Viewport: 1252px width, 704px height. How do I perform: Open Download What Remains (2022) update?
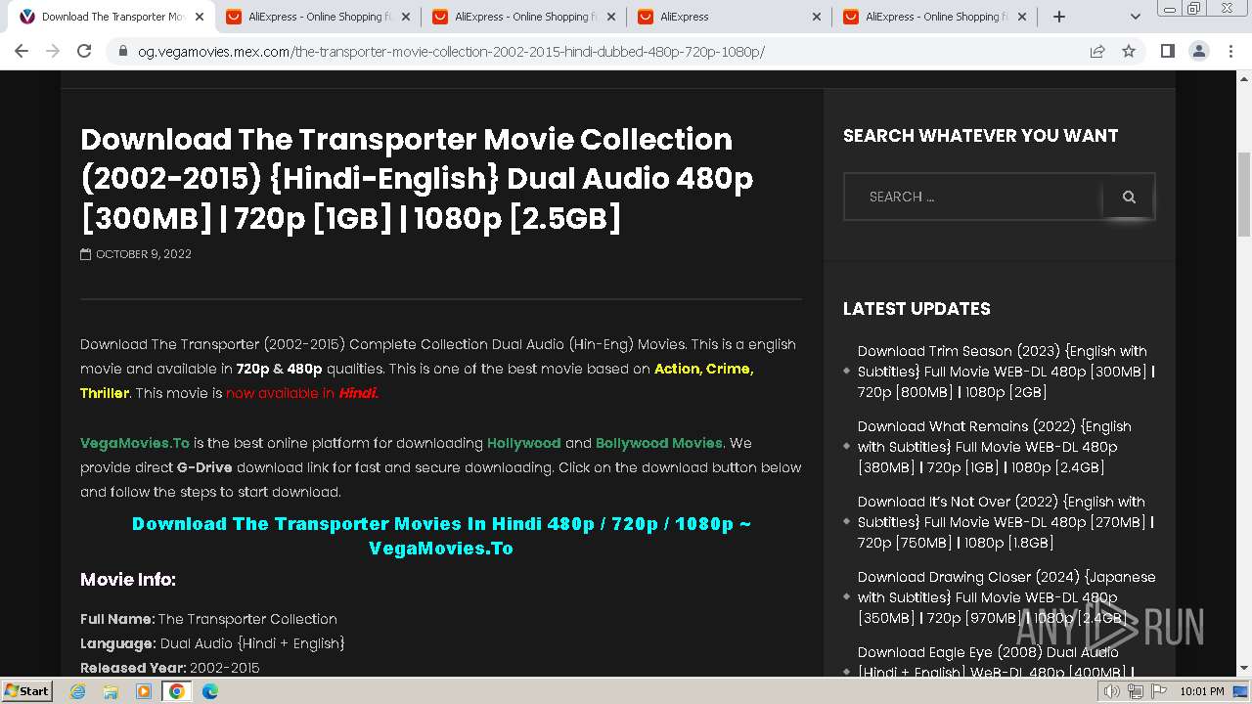coord(995,447)
